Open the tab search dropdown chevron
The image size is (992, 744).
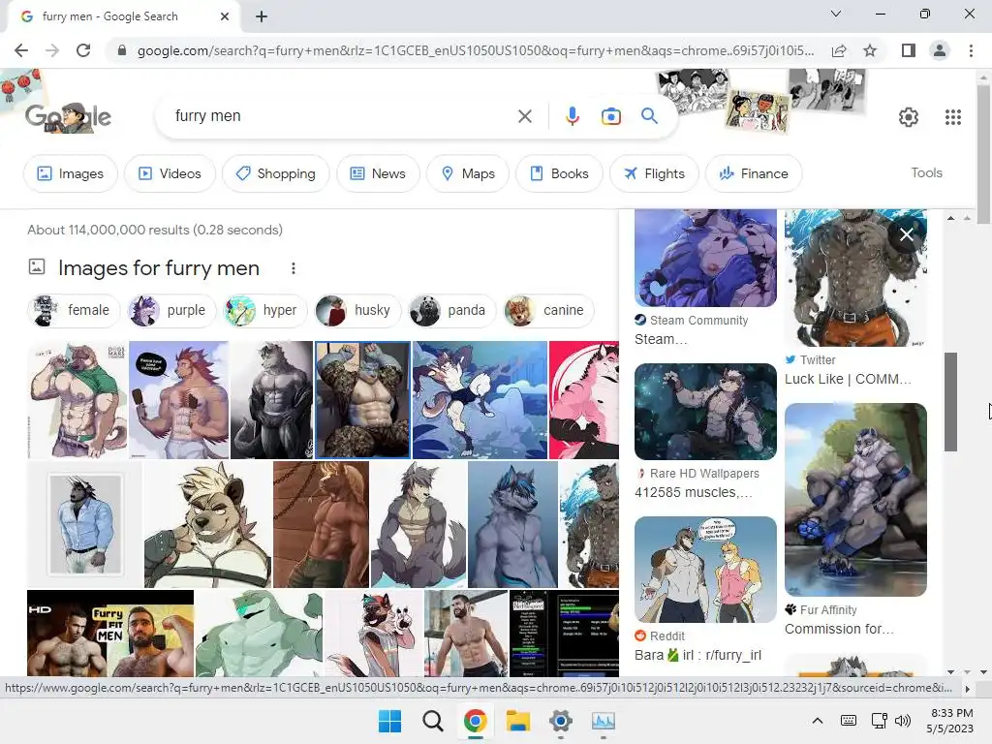click(x=836, y=14)
